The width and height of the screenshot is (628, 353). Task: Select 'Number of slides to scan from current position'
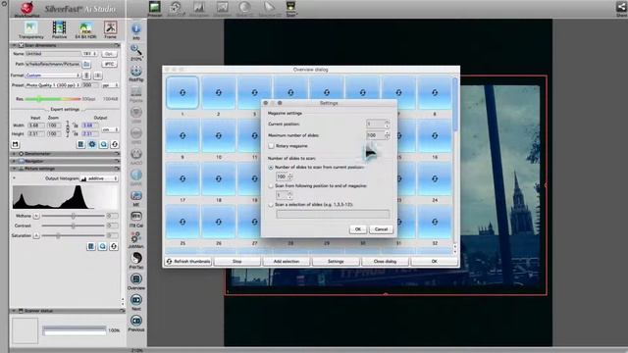click(x=271, y=168)
